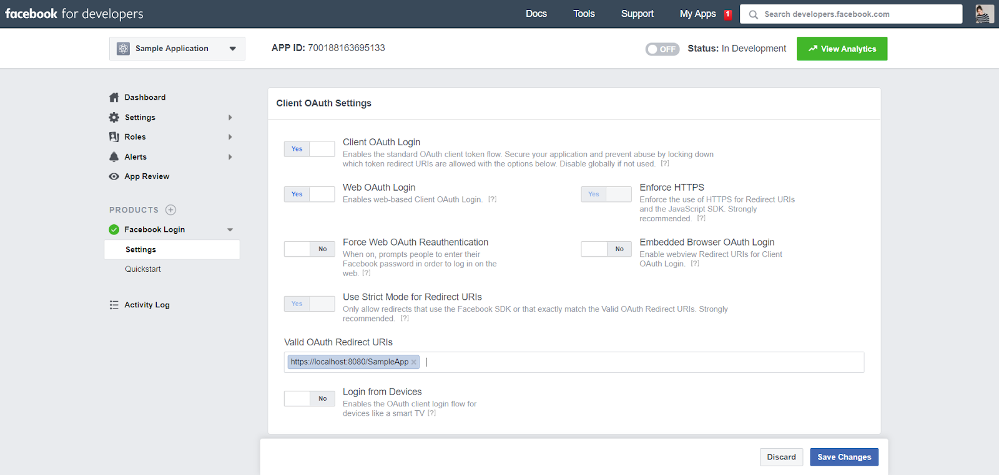The height and width of the screenshot is (475, 999).
Task: Toggle the Enforce HTTPS switch
Action: point(606,194)
